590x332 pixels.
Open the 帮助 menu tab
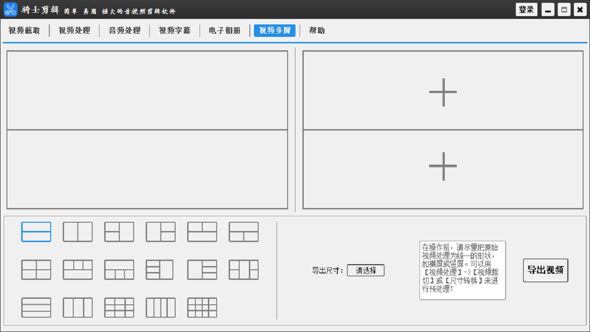pos(317,30)
